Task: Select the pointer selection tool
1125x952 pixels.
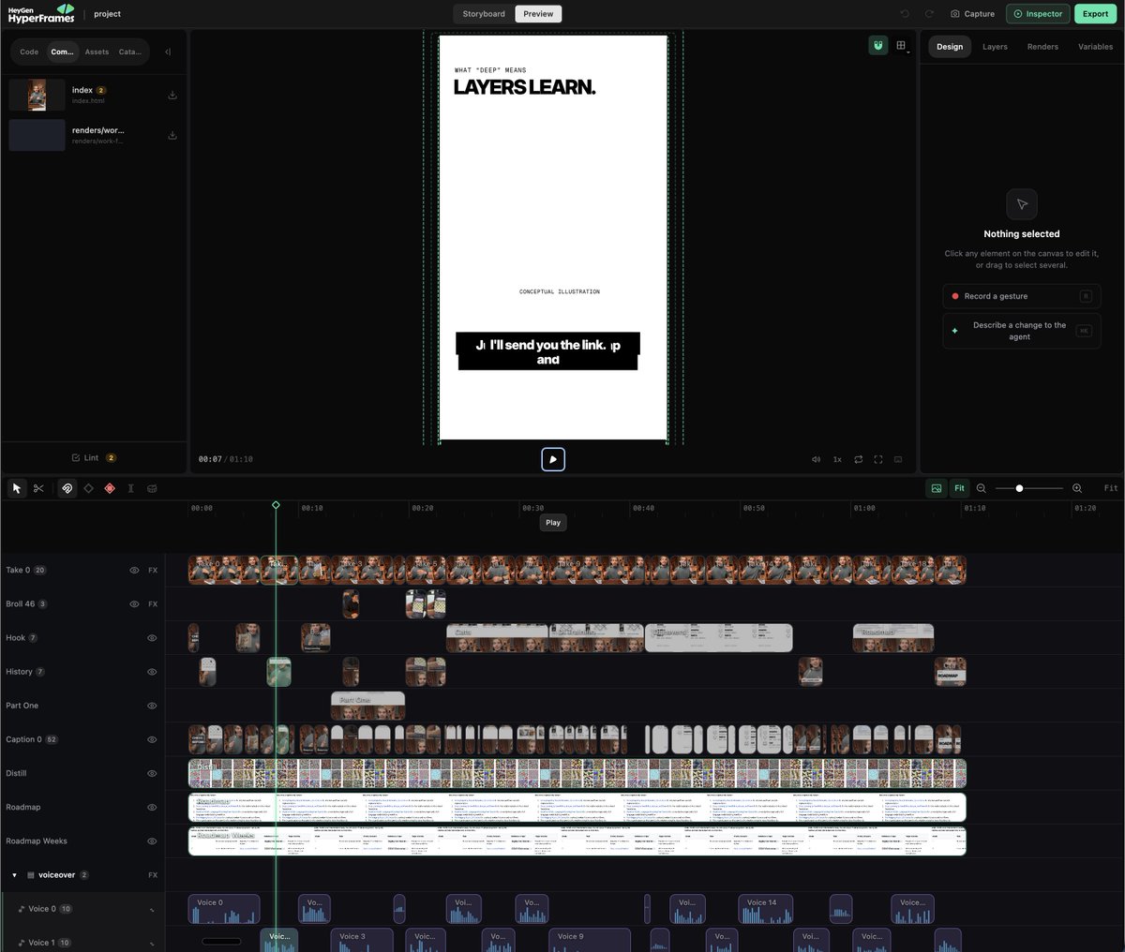Action: tap(17, 488)
